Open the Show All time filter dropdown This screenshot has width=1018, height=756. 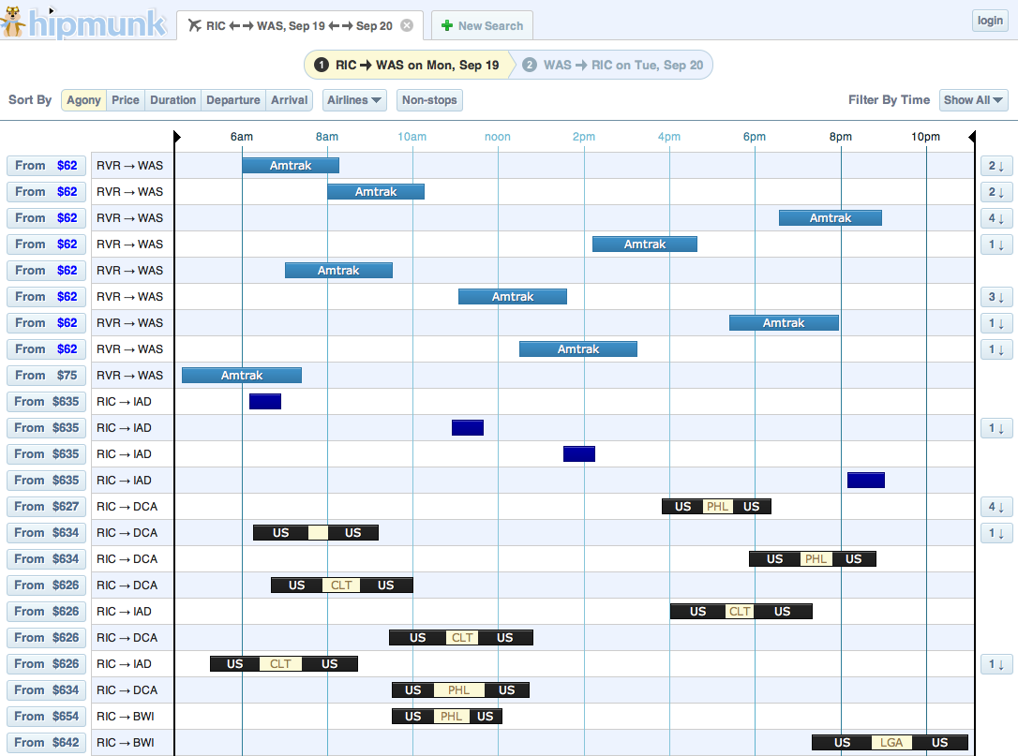tap(973, 100)
